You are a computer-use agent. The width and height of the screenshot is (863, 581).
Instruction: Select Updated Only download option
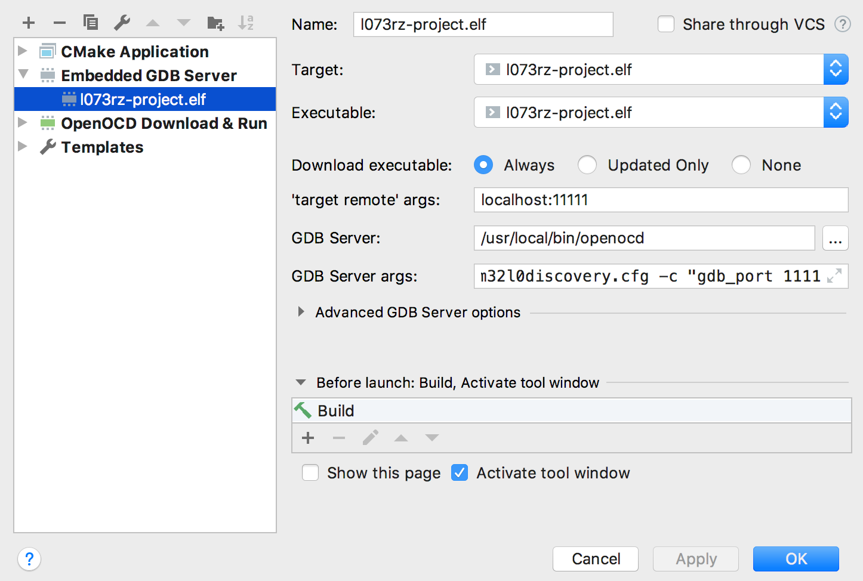click(x=587, y=165)
